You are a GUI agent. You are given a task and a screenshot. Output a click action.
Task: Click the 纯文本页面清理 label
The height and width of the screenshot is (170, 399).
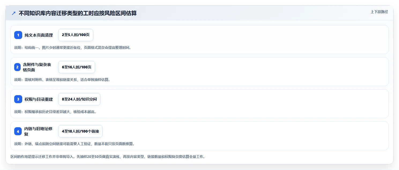[39, 35]
